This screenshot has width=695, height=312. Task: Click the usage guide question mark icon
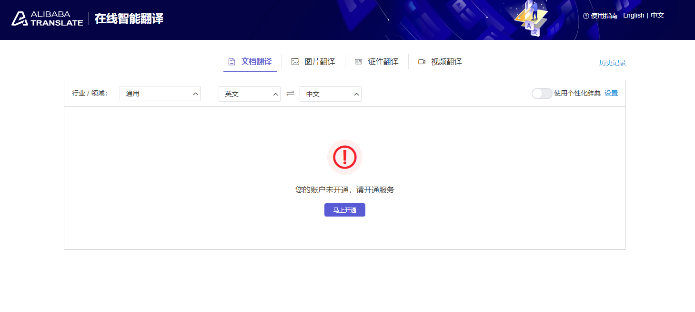click(586, 15)
